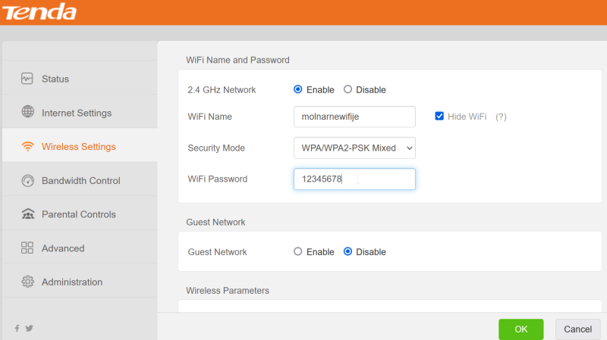Click the Status monitor icon
This screenshot has height=340, width=607.
pyautogui.click(x=27, y=79)
